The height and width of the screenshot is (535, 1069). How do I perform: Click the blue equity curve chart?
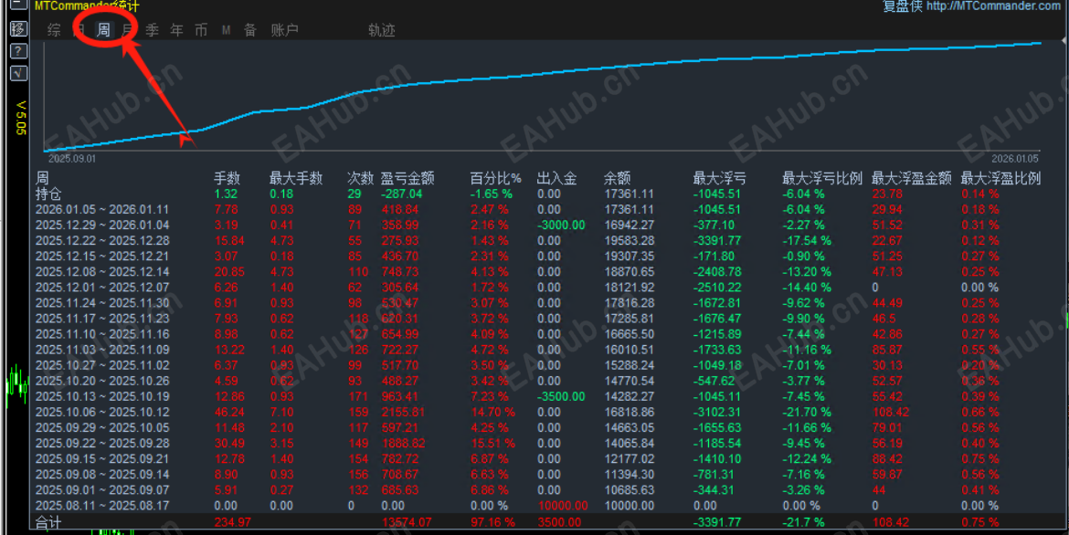(x=543, y=96)
